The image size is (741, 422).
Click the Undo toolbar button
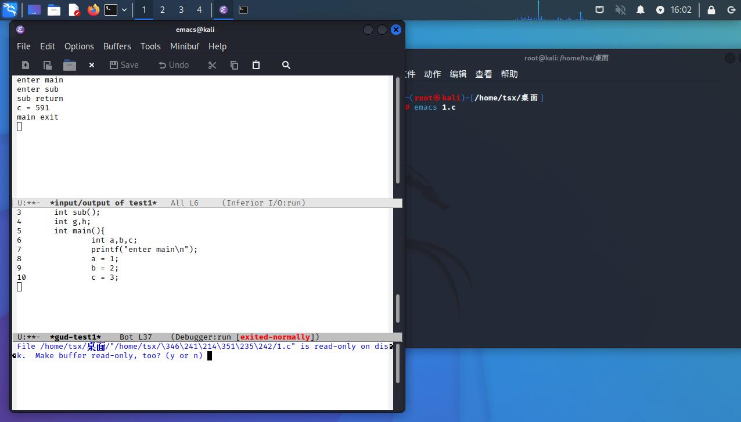pyautogui.click(x=174, y=65)
